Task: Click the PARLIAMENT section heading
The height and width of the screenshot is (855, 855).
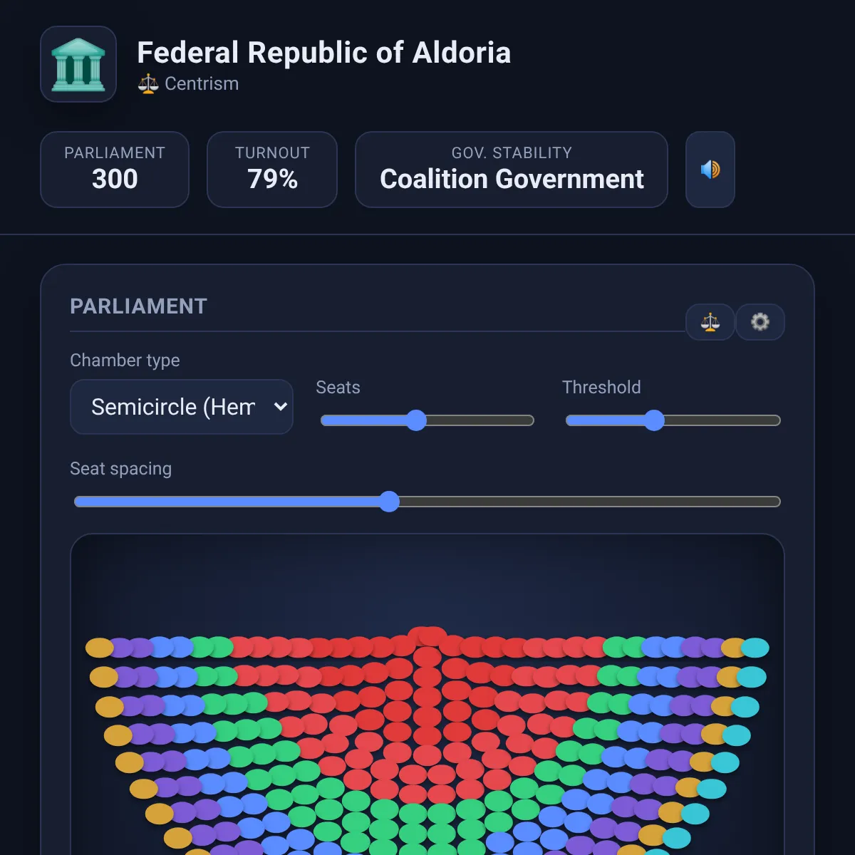Action: click(x=138, y=306)
